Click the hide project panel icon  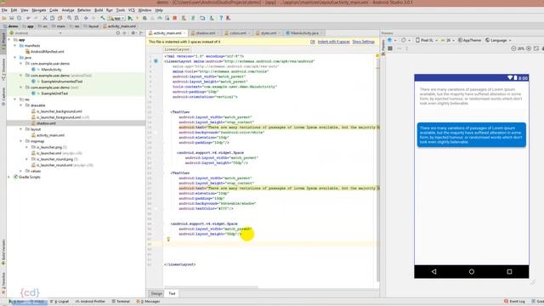coord(141,33)
